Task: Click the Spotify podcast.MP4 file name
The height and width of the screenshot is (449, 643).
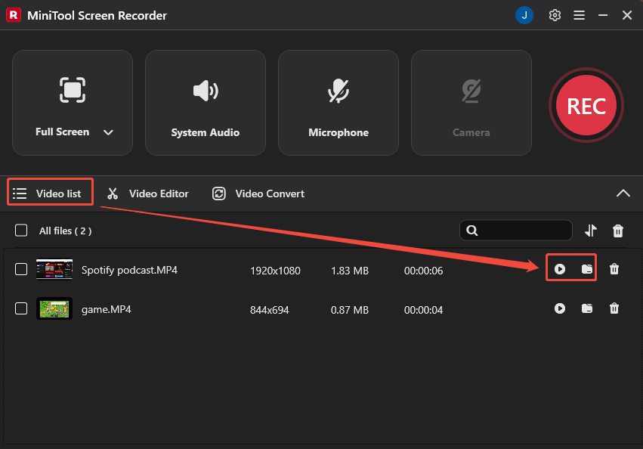Action: tap(129, 270)
